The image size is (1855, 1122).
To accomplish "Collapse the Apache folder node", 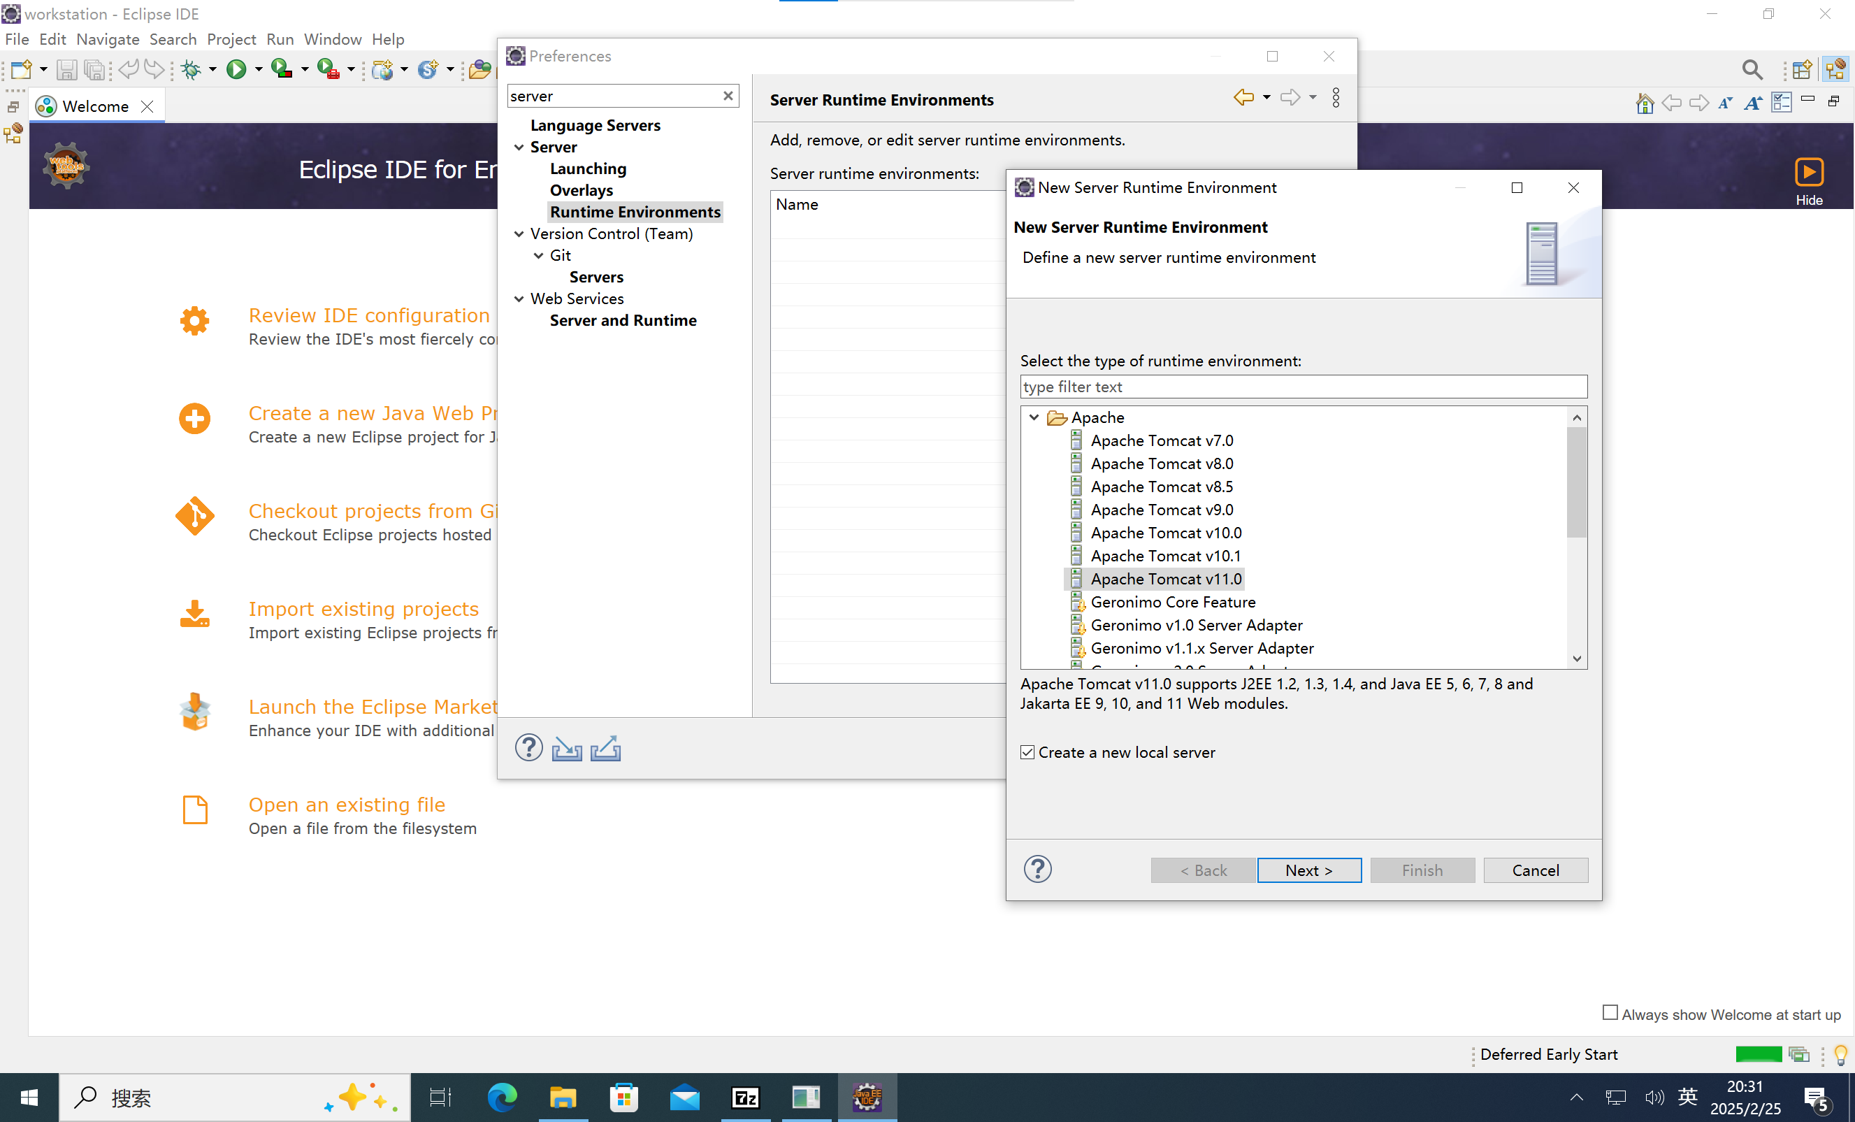I will click(1034, 417).
